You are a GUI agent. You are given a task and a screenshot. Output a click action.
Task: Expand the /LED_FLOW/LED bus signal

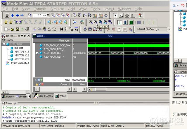coord(37,53)
